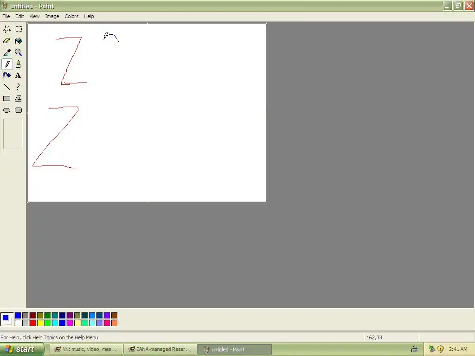Select the Curve tool

tap(19, 87)
